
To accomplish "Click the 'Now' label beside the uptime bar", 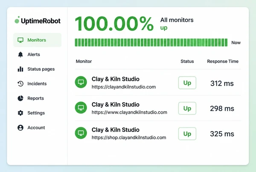I will click(x=236, y=43).
